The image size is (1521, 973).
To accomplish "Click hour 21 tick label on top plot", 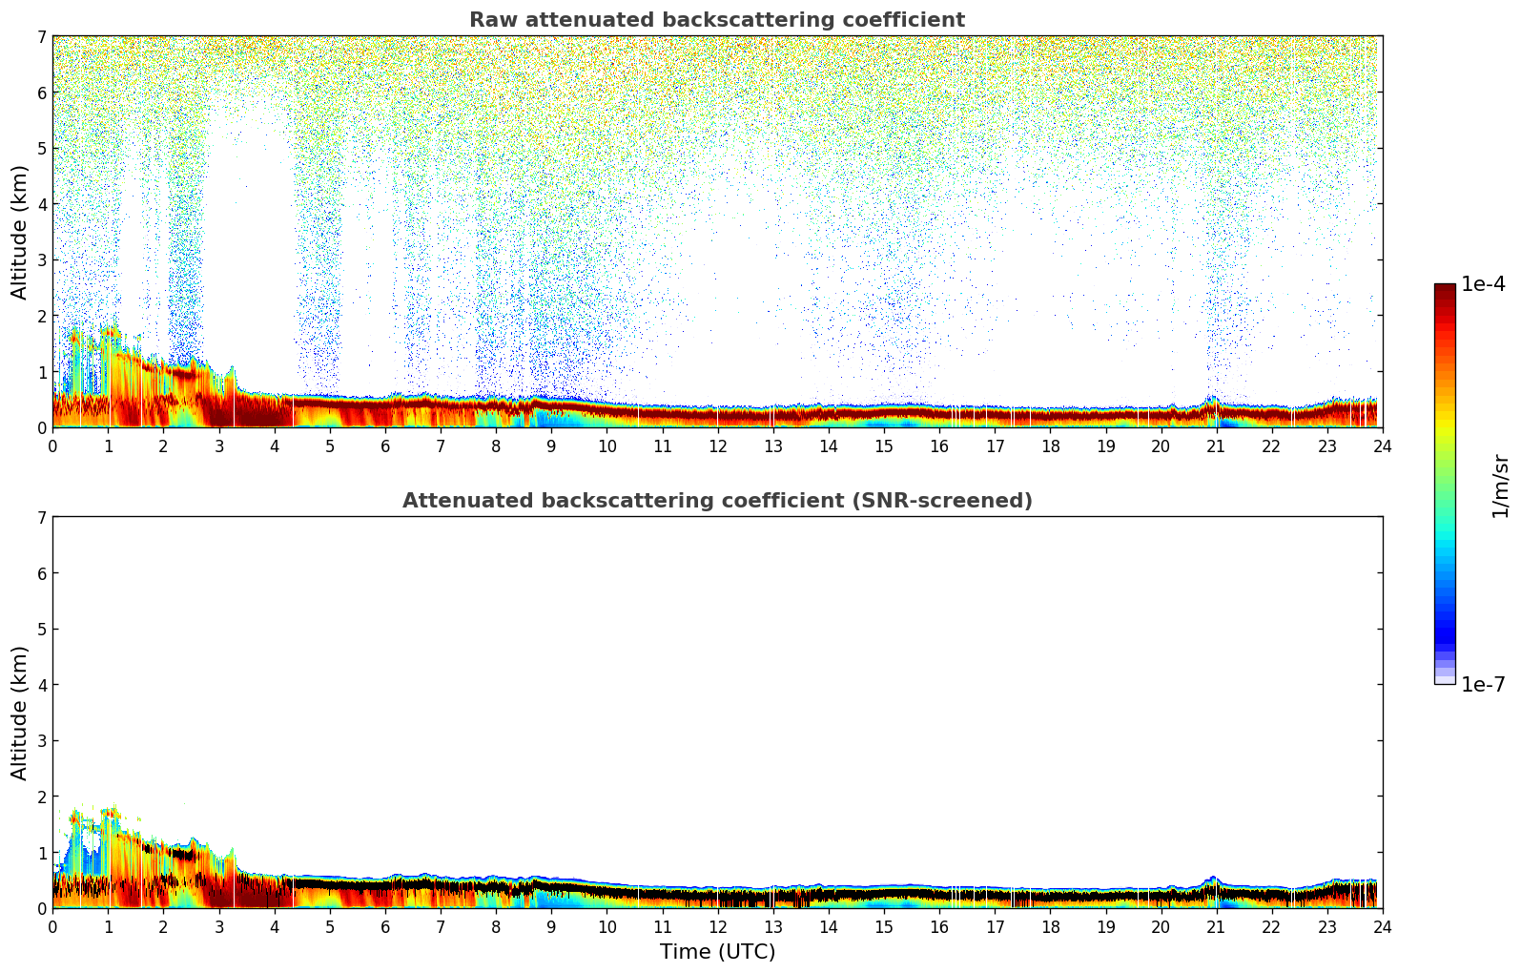I will point(1216,446).
